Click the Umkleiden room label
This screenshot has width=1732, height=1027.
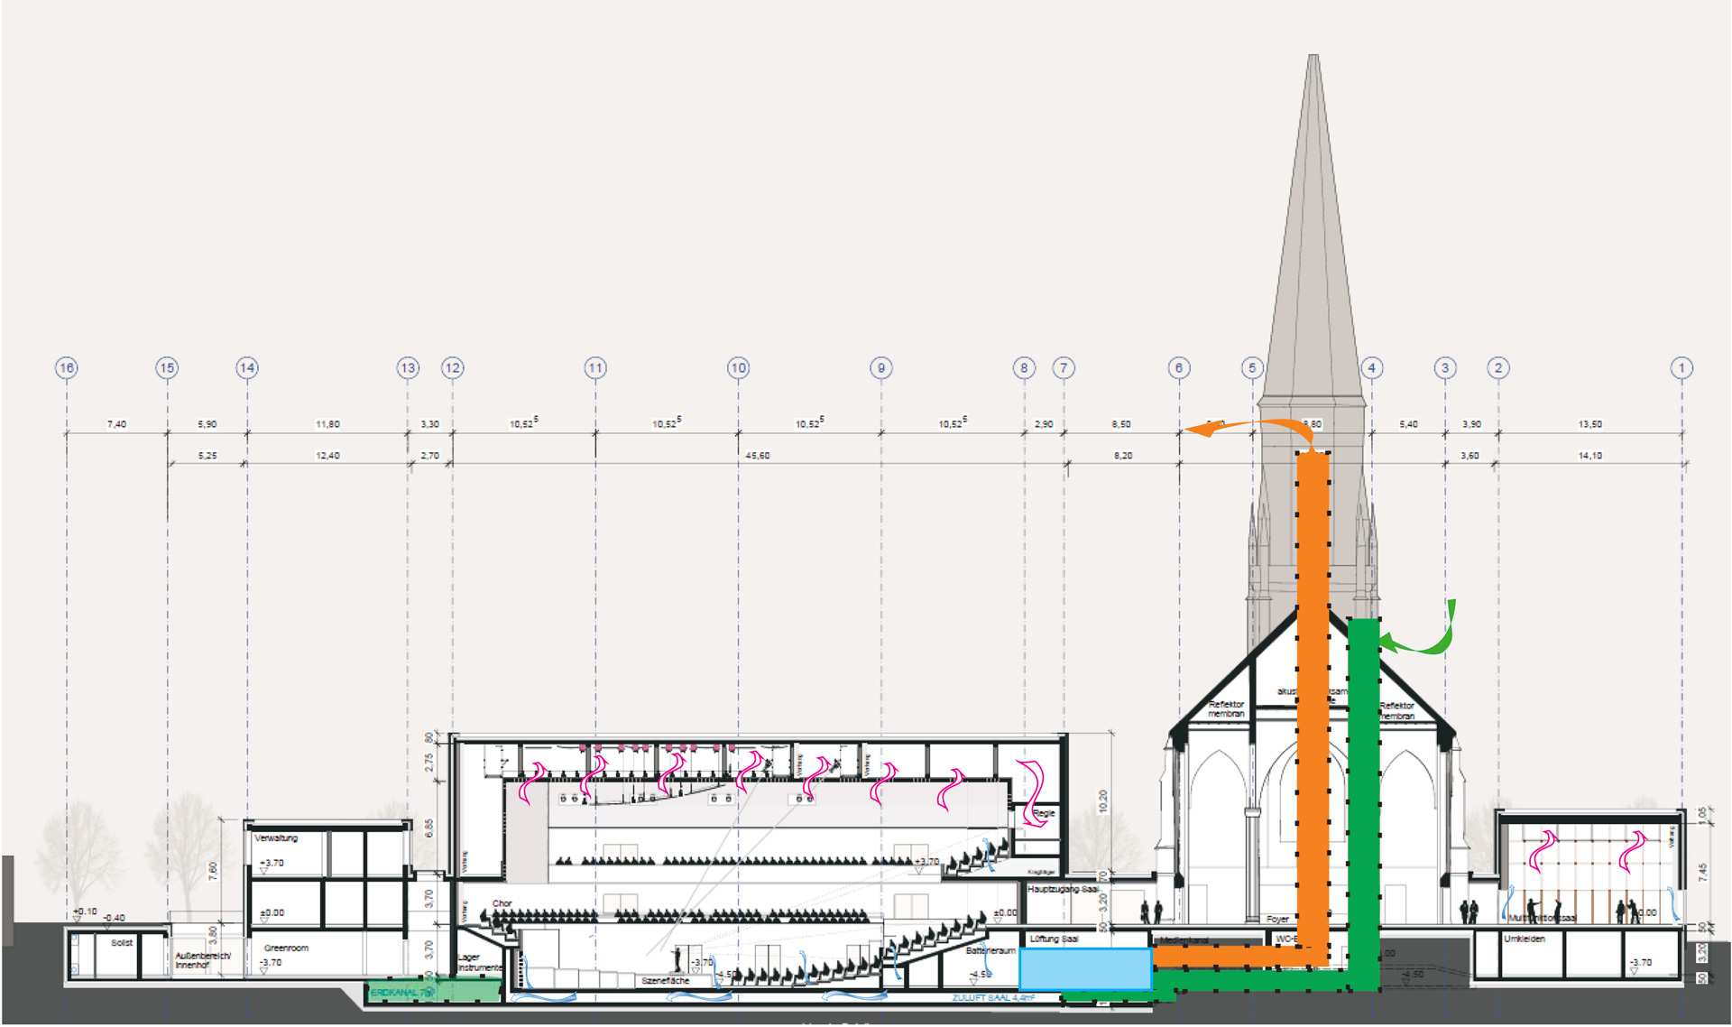[1525, 939]
